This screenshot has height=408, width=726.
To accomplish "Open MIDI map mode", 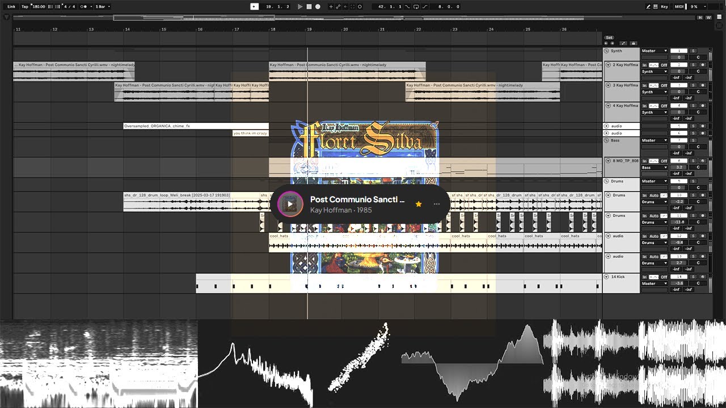I will 678,7.
